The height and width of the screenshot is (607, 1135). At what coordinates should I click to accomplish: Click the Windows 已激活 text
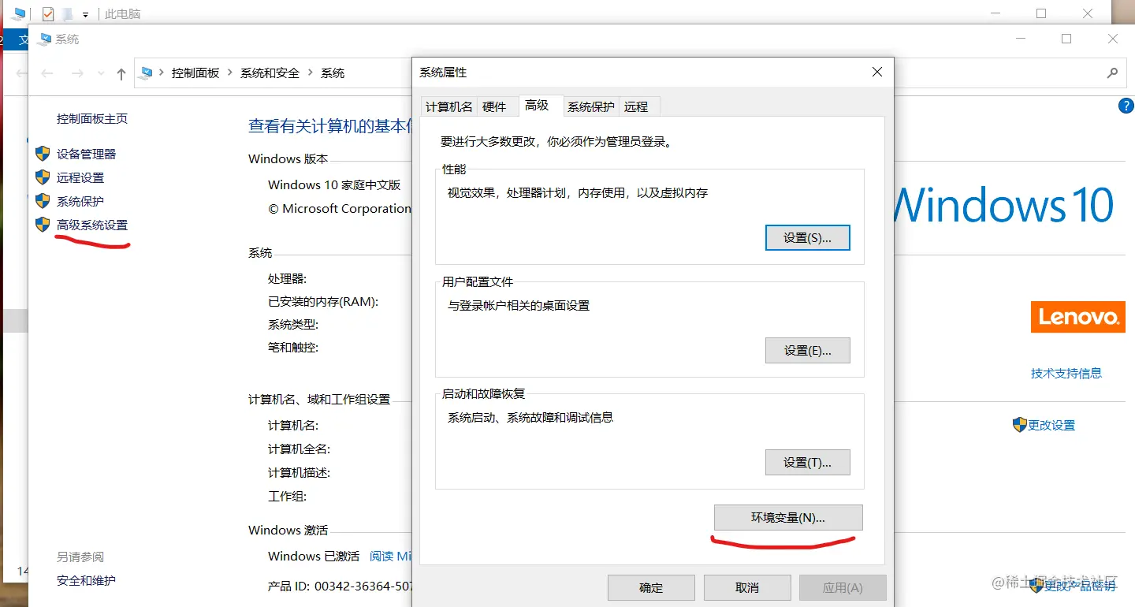[x=314, y=557]
